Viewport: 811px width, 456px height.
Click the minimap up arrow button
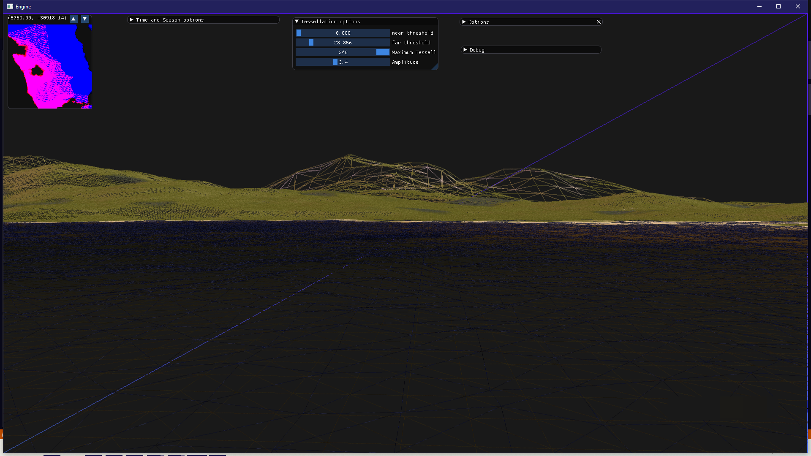click(x=73, y=19)
